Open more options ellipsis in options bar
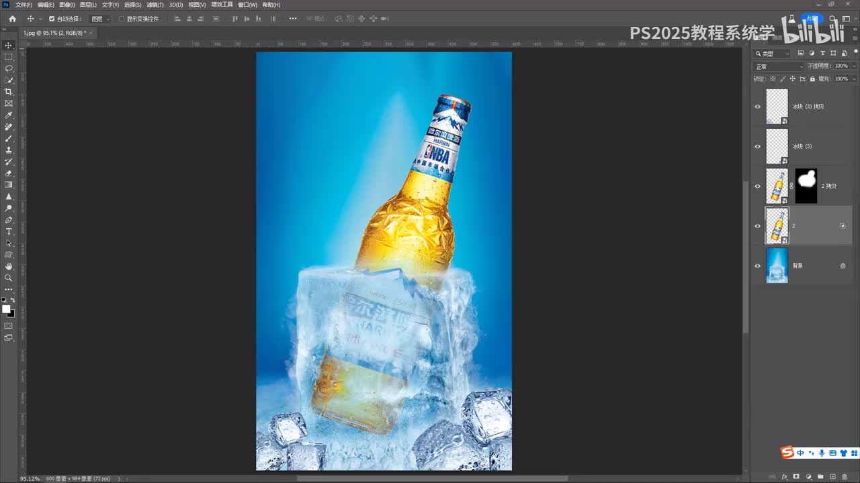Screen dimensions: 860x483 (x=292, y=19)
